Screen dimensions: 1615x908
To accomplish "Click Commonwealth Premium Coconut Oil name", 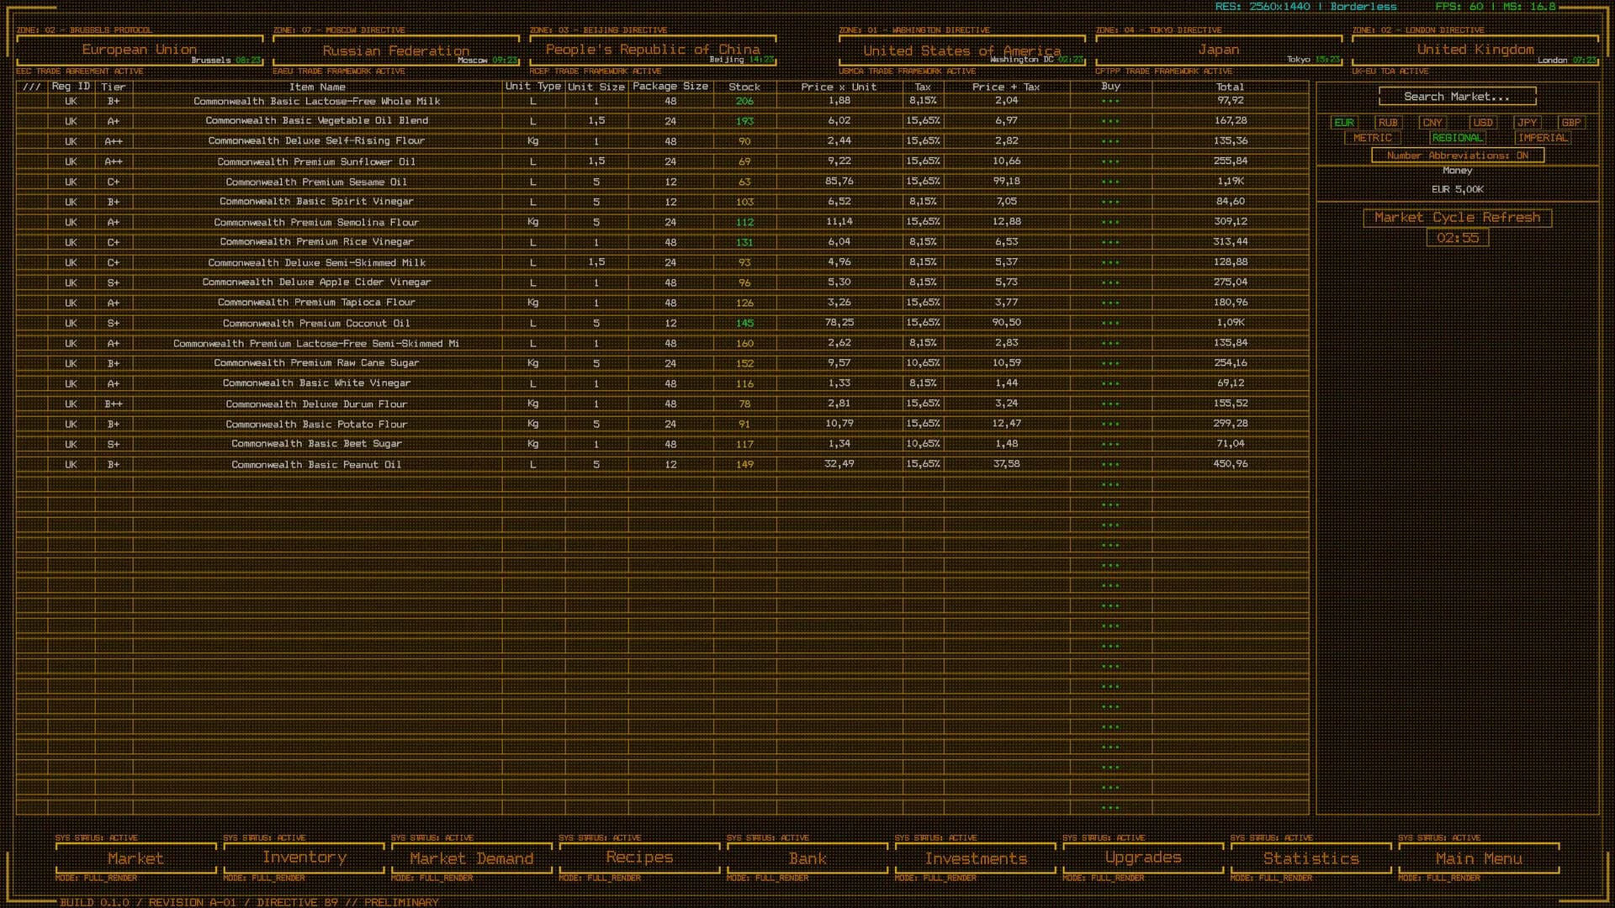I will (x=316, y=323).
